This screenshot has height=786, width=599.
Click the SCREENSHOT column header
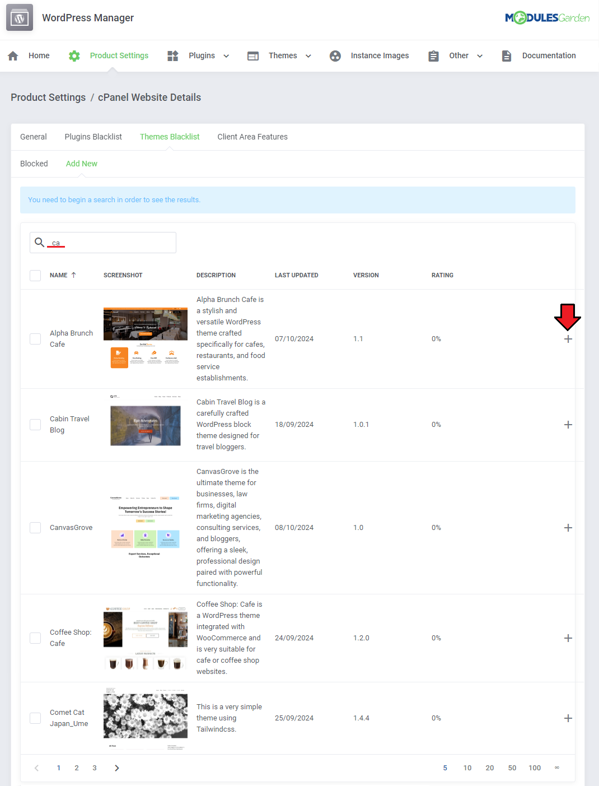123,275
